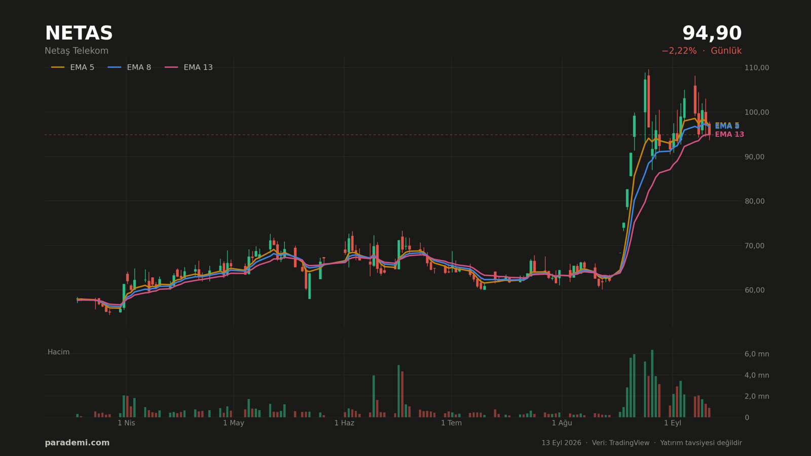Click the 2,0 mn volume axis label
The image size is (811, 456).
[757, 396]
